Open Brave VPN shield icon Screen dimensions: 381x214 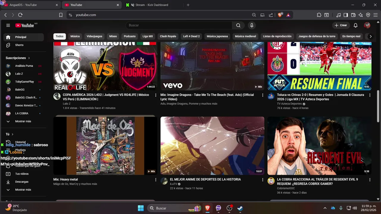click(368, 15)
